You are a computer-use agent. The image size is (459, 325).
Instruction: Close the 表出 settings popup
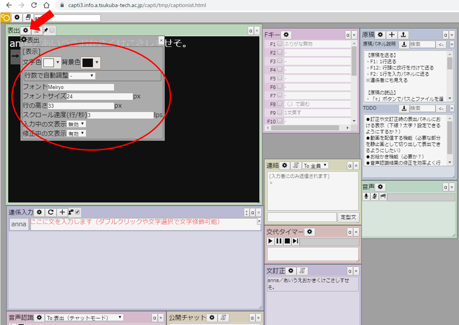point(161,40)
